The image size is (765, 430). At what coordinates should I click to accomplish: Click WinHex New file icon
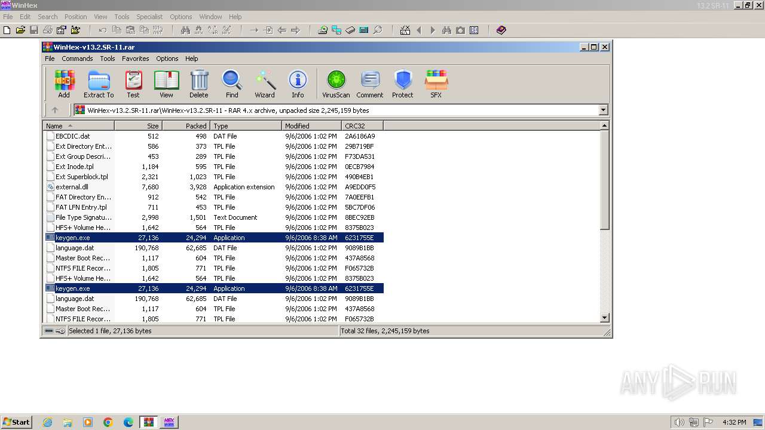7,30
